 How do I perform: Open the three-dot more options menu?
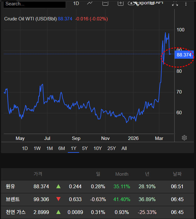(186, 3)
